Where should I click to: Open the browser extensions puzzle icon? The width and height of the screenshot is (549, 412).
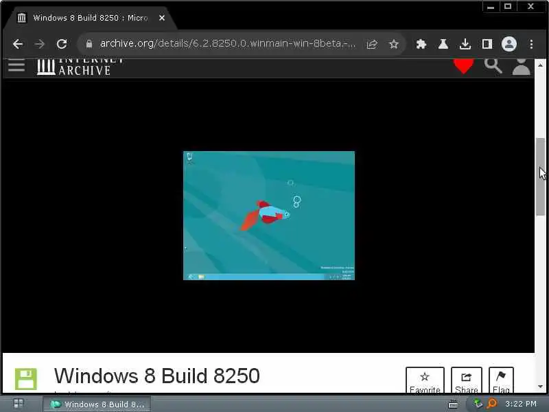[421, 44]
